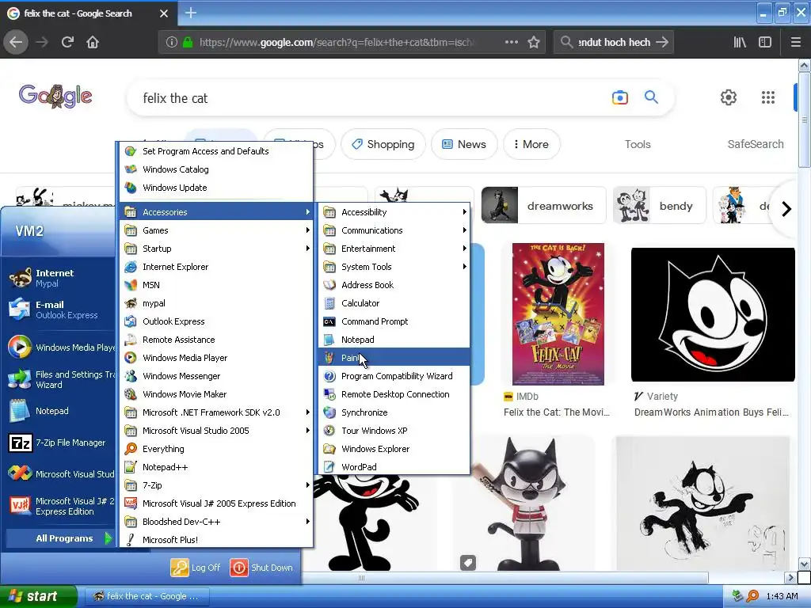Open Google apps grid icon
The height and width of the screenshot is (608, 811).
tap(768, 97)
